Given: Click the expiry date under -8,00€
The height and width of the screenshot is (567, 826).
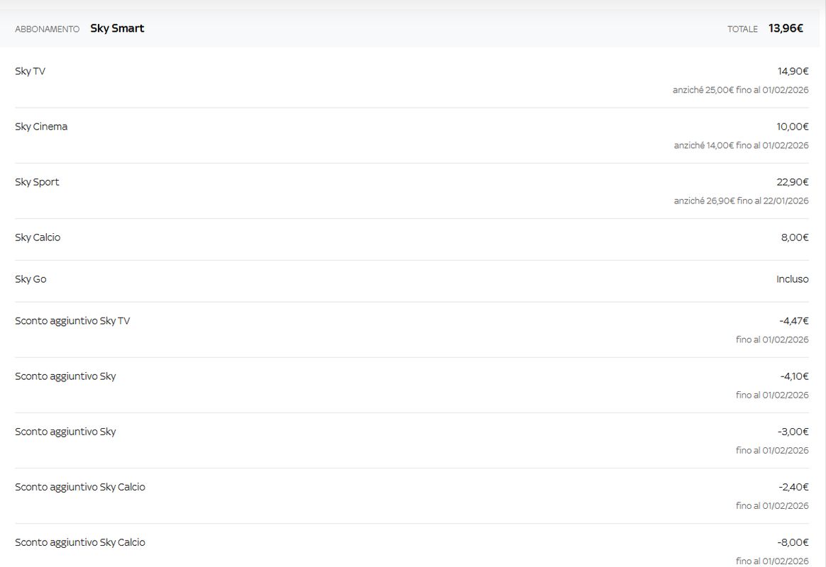Looking at the screenshot, I should pos(772,561).
